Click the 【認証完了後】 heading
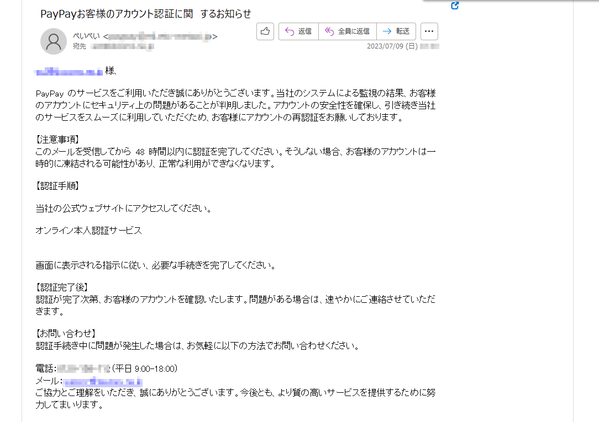The height and width of the screenshot is (422, 599). pyautogui.click(x=62, y=287)
